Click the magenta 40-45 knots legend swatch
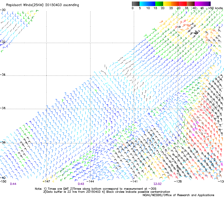This screenshot has width=224, height=197. [199, 4]
